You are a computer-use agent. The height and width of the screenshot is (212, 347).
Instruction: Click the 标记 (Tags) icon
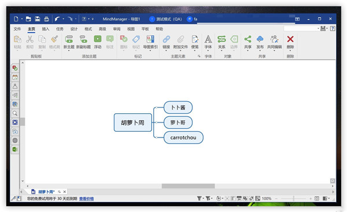[x=136, y=39]
